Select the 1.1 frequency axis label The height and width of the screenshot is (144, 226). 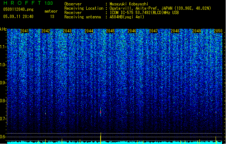(3, 47)
